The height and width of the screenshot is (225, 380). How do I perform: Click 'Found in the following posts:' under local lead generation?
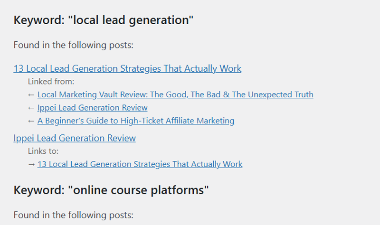(74, 45)
